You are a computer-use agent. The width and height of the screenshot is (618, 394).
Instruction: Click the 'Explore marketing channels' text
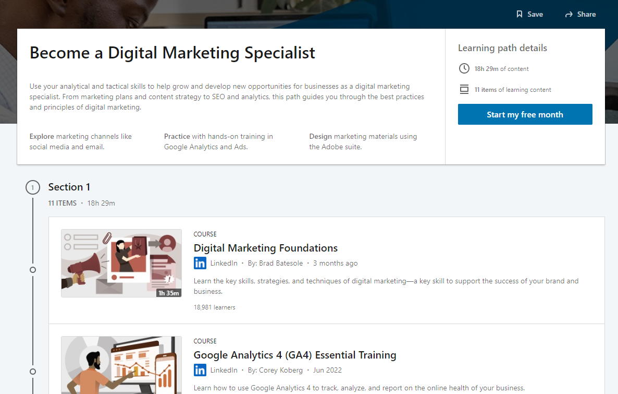pyautogui.click(x=80, y=141)
